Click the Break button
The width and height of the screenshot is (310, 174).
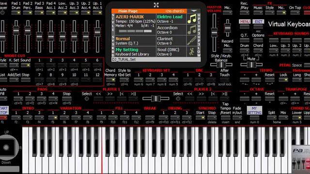coord(150,117)
